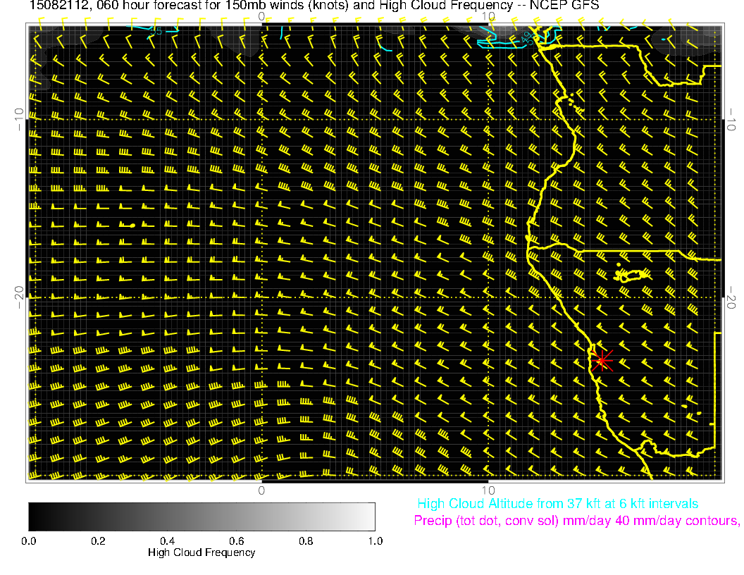This screenshot has width=744, height=575.
Task: Click the red asterisk site marker
Action: click(602, 360)
